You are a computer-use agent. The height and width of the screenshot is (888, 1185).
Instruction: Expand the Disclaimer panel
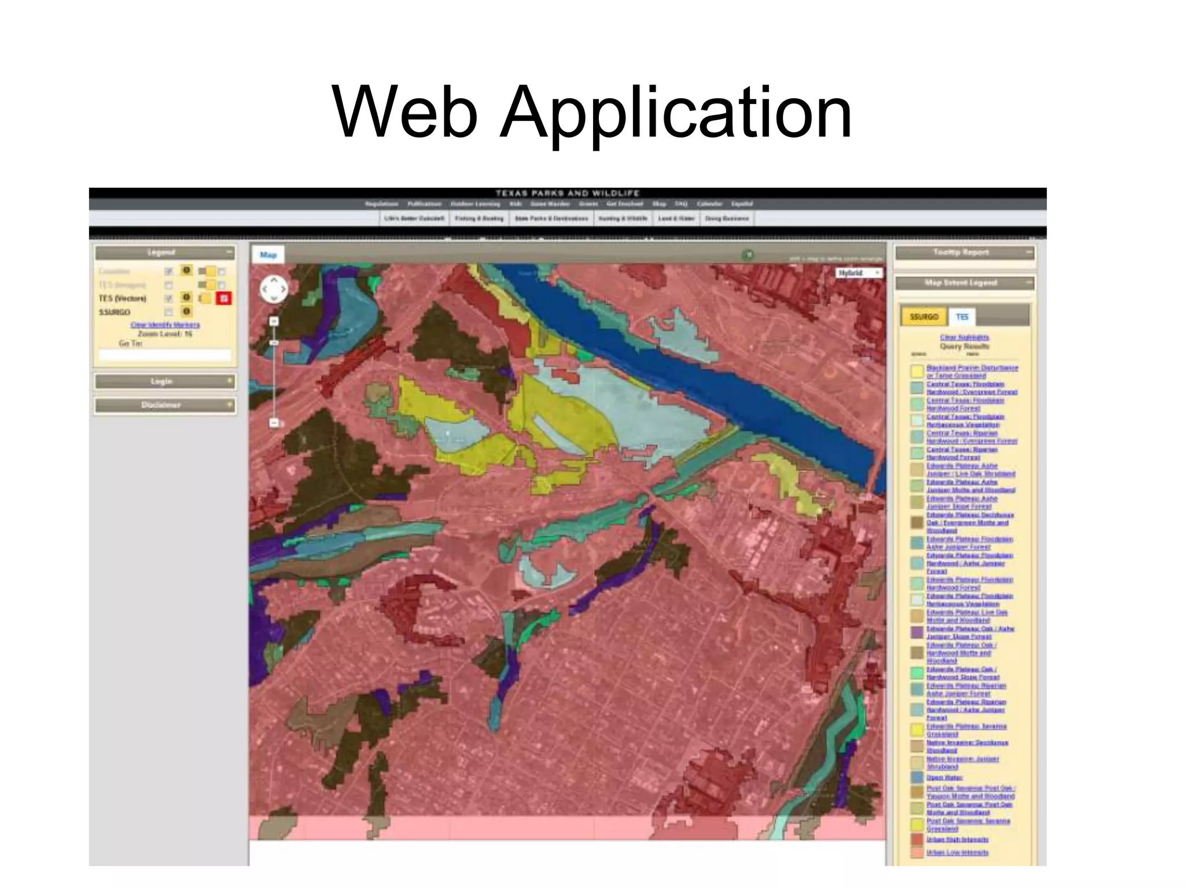(165, 405)
